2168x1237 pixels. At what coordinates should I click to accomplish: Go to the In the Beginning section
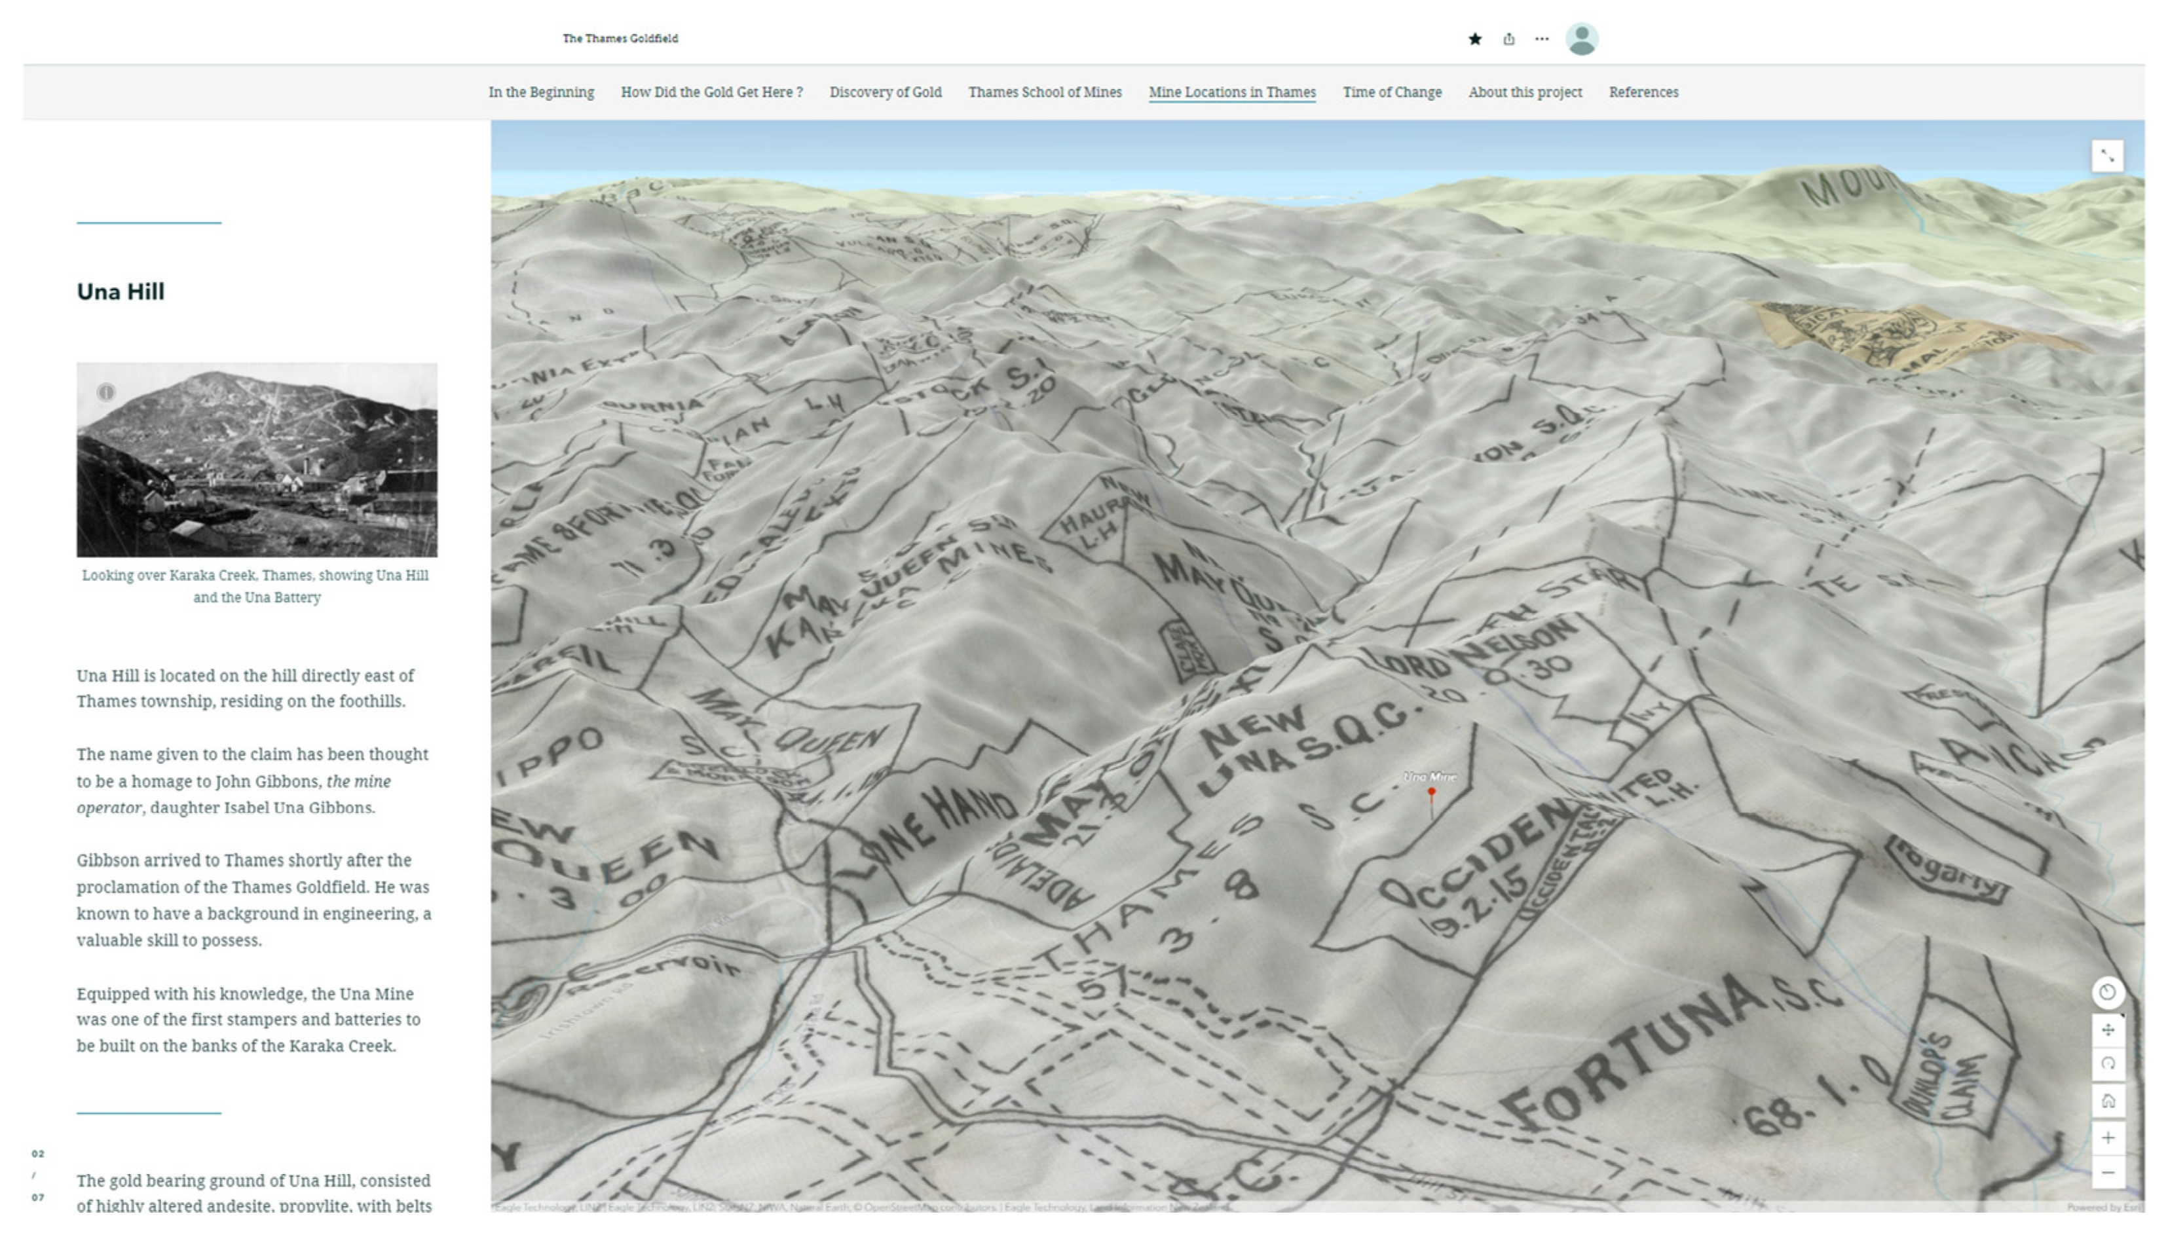point(541,92)
